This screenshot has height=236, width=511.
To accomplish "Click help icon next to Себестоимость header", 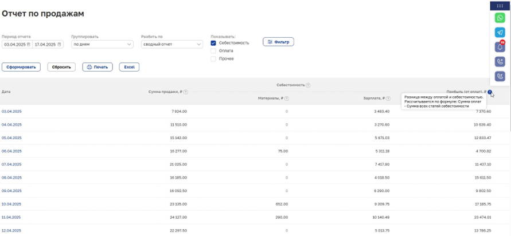I will (308, 85).
